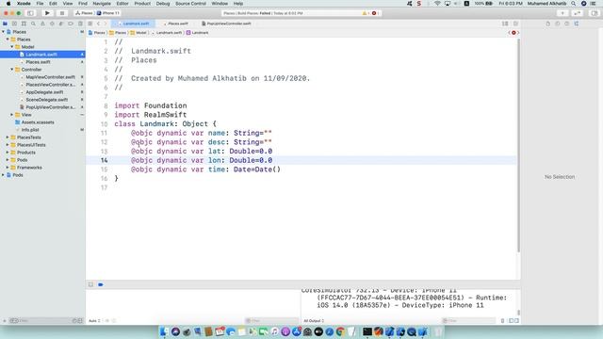Open Spotlight search in the menu bar
The height and width of the screenshot is (339, 603).
pos(574,4)
